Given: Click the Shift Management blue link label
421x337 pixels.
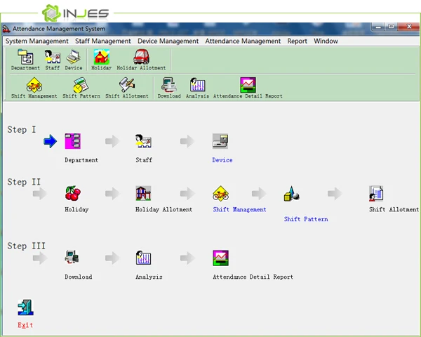Looking at the screenshot, I should (239, 209).
